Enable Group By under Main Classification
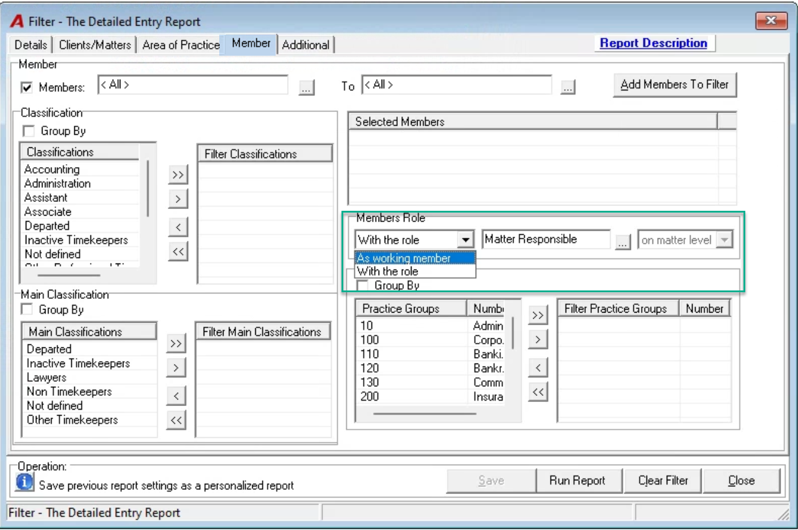This screenshot has width=798, height=530. coord(26,310)
